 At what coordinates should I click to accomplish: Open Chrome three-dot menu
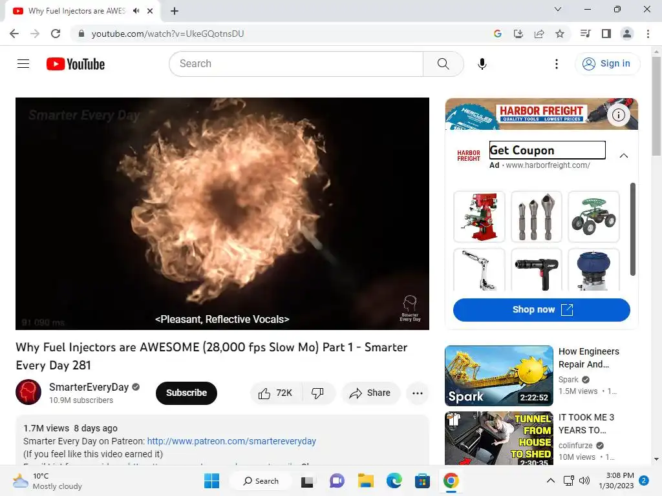[x=648, y=34]
